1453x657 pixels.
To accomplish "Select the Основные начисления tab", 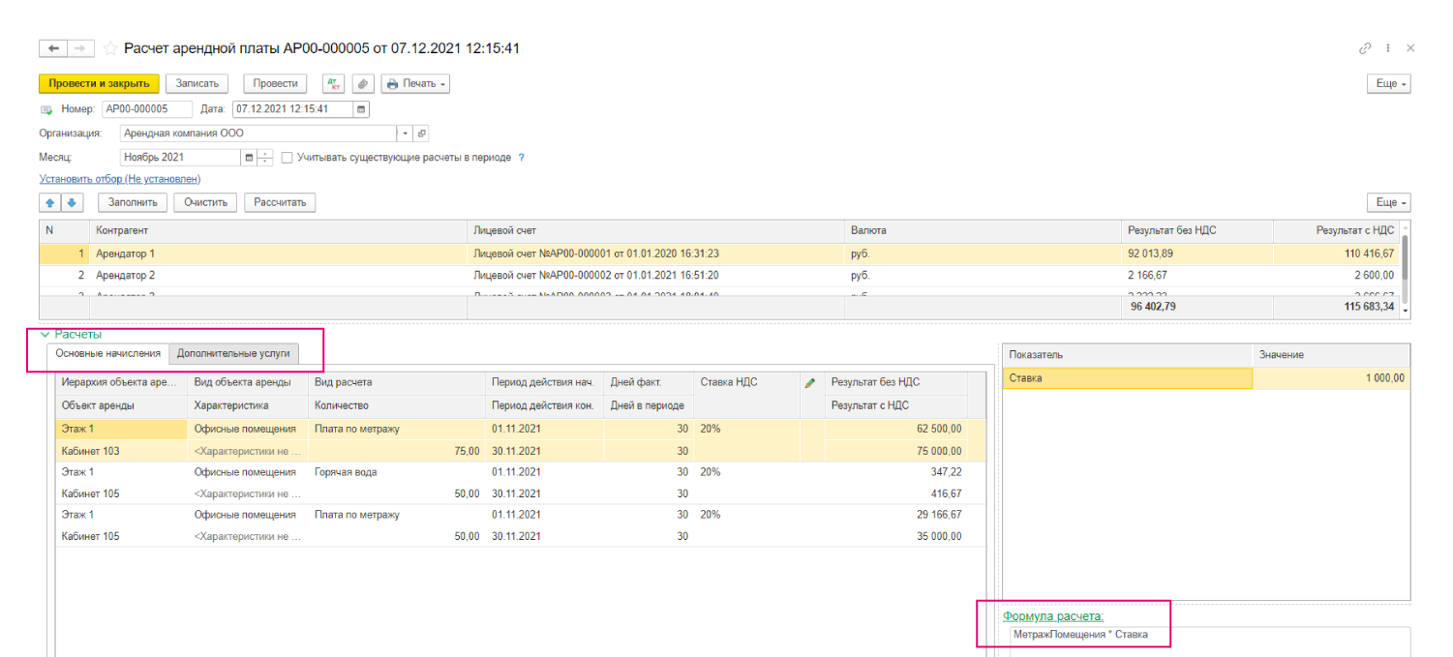I will [x=107, y=354].
